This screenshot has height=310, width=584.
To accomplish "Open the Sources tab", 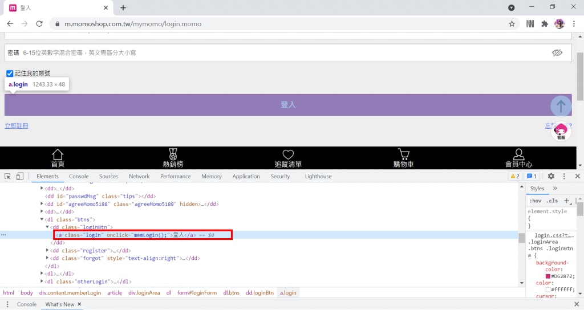I will point(108,177).
